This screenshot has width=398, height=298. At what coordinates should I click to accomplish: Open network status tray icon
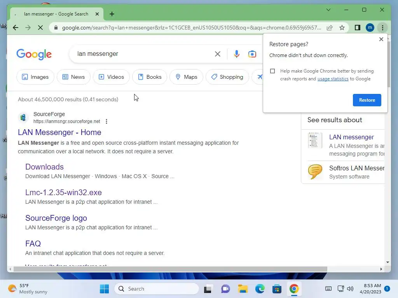[x=340, y=289]
